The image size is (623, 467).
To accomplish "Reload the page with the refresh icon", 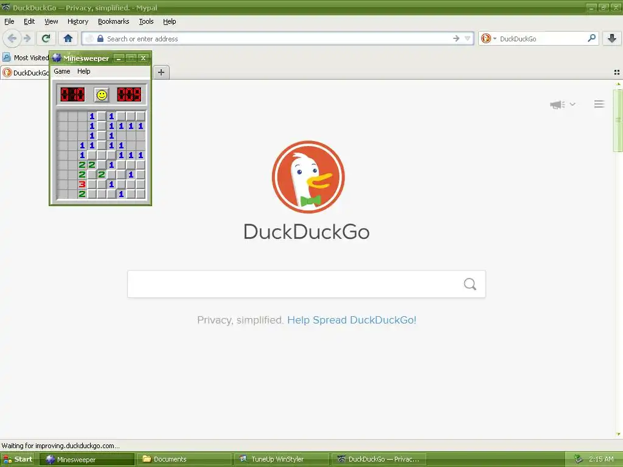I will (46, 38).
